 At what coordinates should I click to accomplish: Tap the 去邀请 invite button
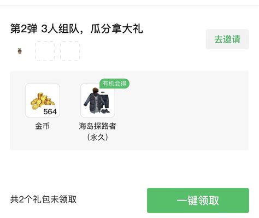tap(227, 39)
